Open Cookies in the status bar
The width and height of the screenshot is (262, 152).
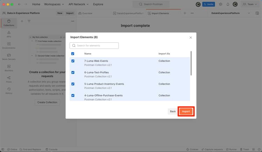coord(192,149)
